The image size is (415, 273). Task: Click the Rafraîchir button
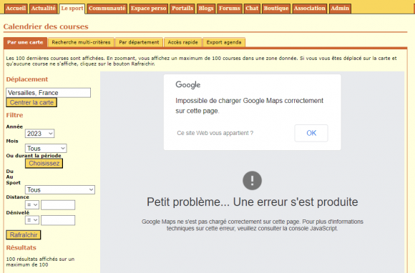(x=24, y=235)
